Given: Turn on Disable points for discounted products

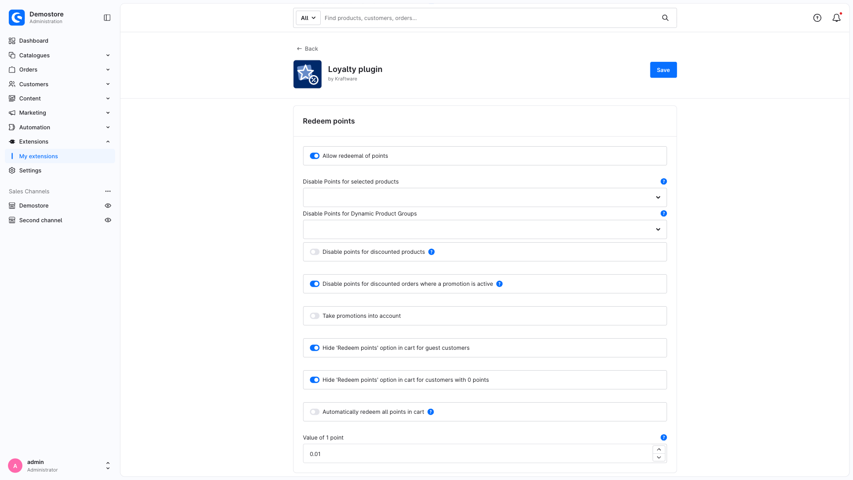Looking at the screenshot, I should pos(315,252).
